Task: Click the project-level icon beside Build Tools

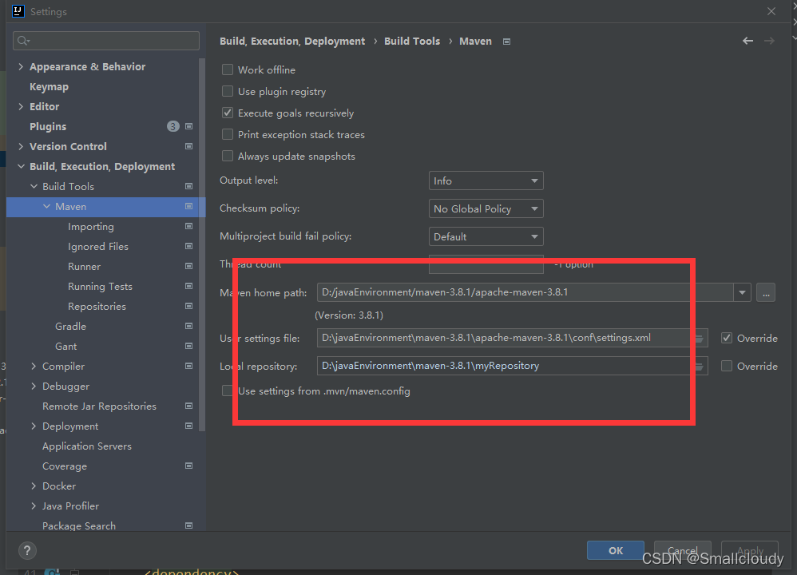Action: [188, 187]
